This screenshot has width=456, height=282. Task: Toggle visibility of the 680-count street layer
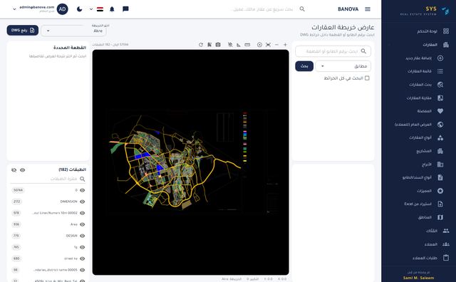tap(83, 258)
